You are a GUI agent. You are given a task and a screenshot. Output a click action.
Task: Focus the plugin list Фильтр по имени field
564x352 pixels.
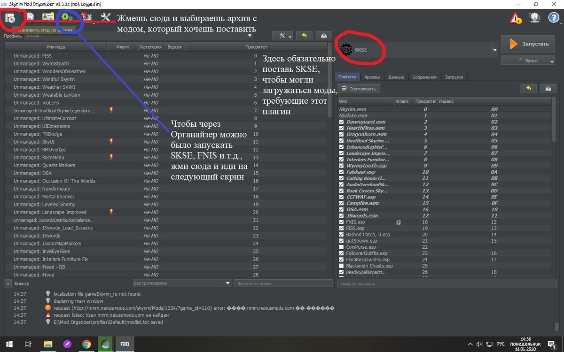point(447,283)
